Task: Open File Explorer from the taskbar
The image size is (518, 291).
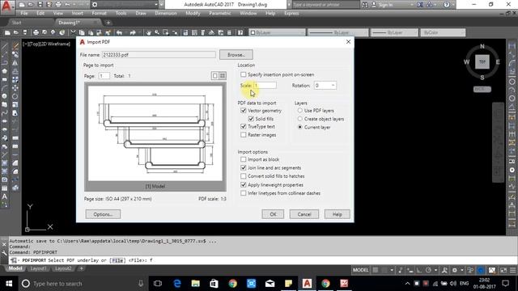Action: pos(196,283)
